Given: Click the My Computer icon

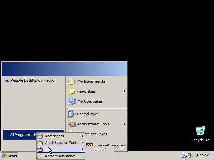Looking at the screenshot, I should click(x=72, y=101).
